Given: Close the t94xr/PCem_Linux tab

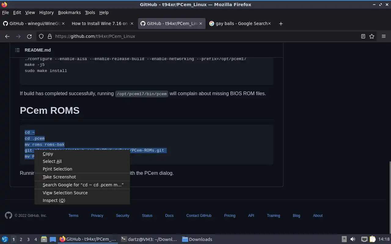Looking at the screenshot, I should click(x=201, y=23).
